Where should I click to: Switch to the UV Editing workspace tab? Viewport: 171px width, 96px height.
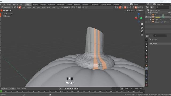[51, 5]
